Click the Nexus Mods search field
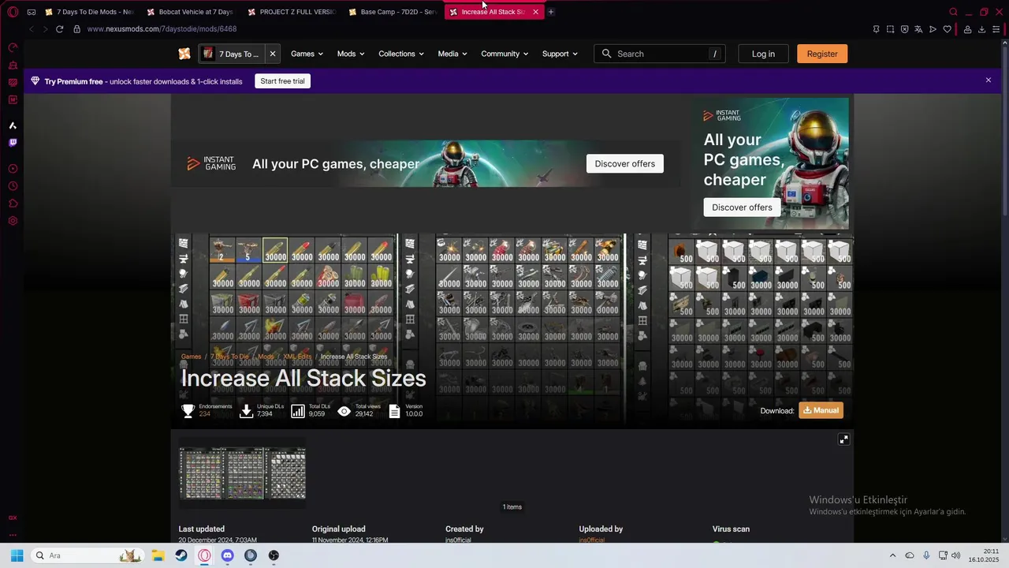Screen dimensions: 1009x568 tap(660, 54)
